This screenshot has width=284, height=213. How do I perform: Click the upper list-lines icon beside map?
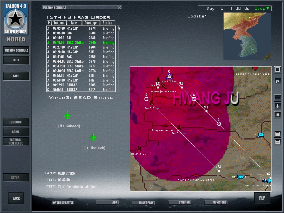[277, 134]
